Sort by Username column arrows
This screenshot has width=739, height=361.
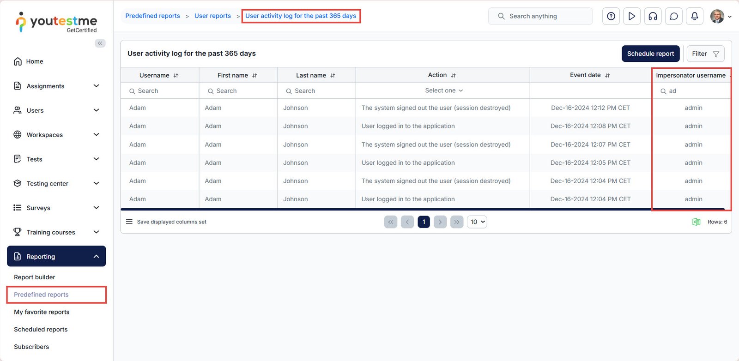pyautogui.click(x=176, y=76)
